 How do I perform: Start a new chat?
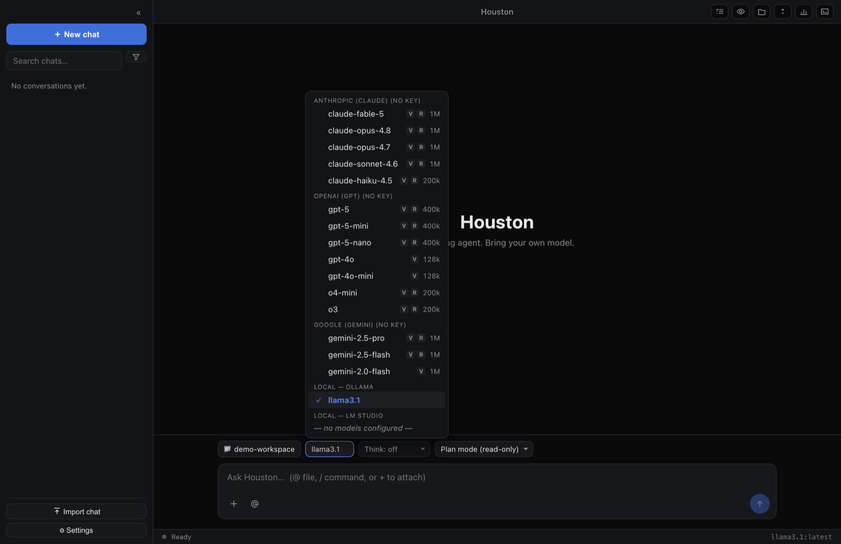76,34
